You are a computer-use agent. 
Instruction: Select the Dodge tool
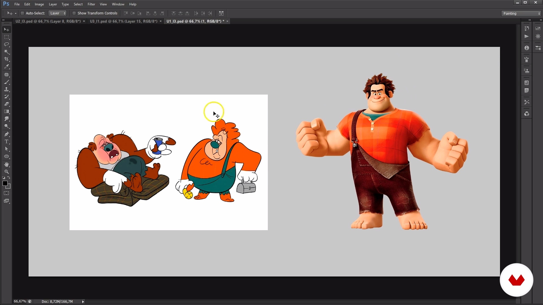click(7, 126)
